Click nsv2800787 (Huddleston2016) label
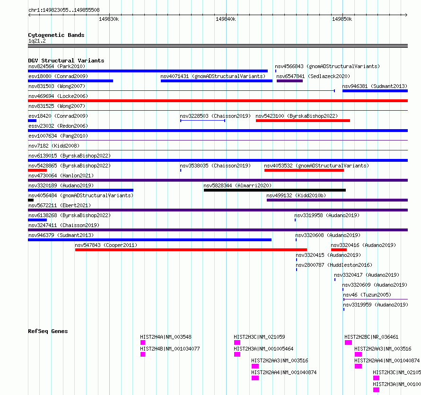 pos(334,265)
